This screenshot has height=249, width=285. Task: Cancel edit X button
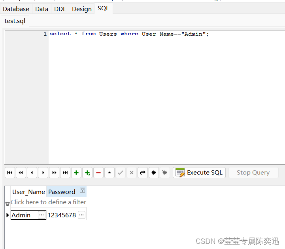pos(132,173)
